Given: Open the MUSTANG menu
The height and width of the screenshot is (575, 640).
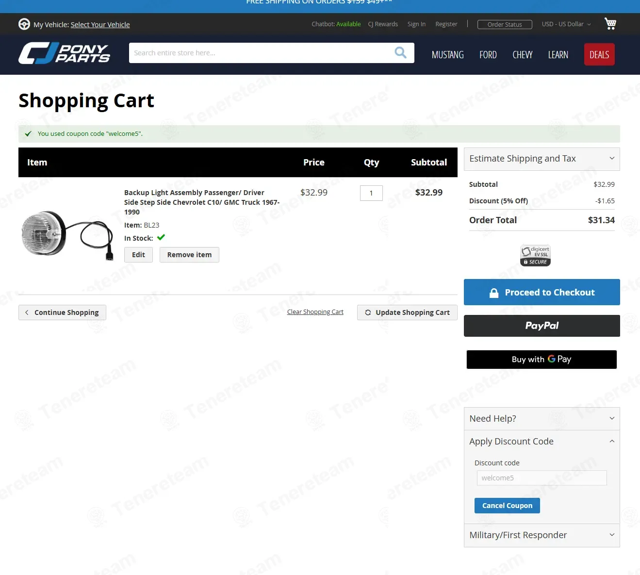Looking at the screenshot, I should tap(447, 55).
